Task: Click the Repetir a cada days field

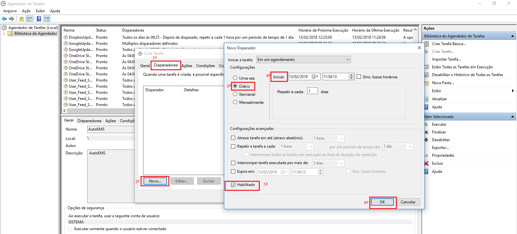Action: 312,91
